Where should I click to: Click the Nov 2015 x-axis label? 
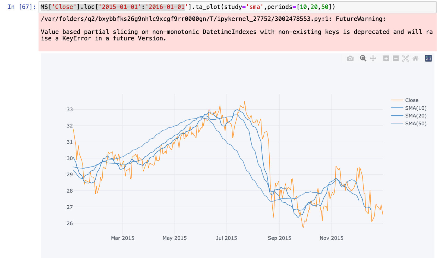point(331,238)
